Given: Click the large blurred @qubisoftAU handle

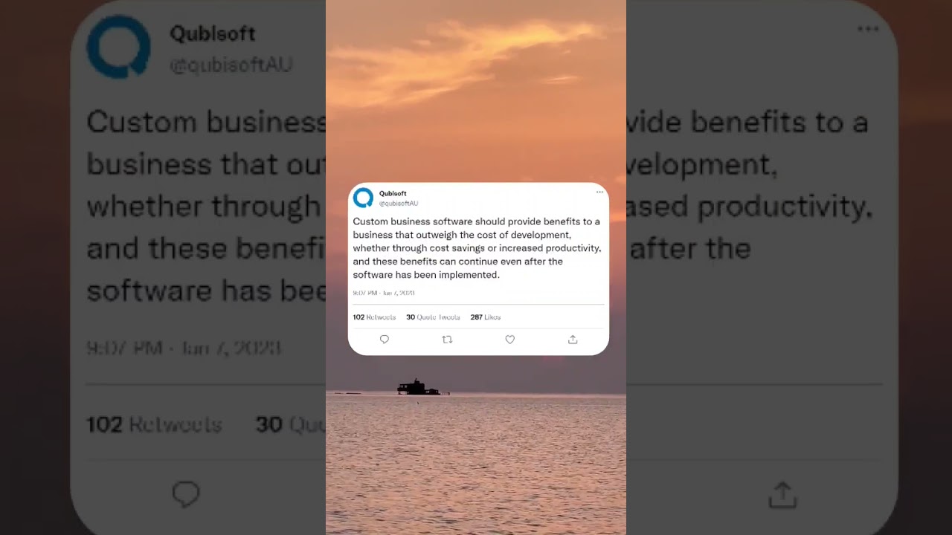Looking at the screenshot, I should [231, 65].
